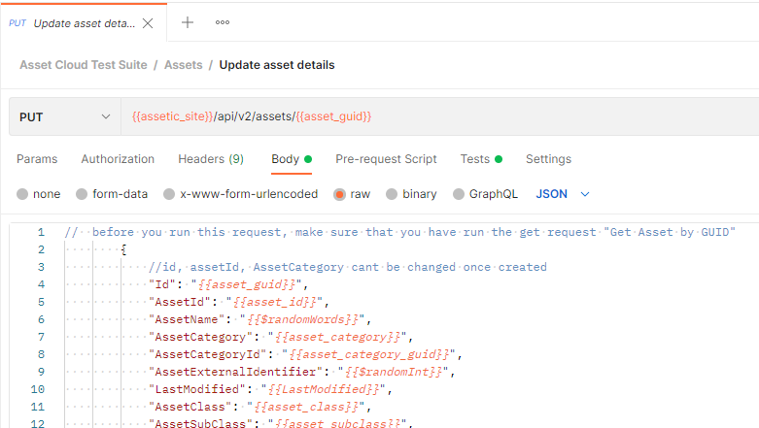Click the {{$randomInt}} value on line 9
Screen dimensions: 759x428
point(394,372)
